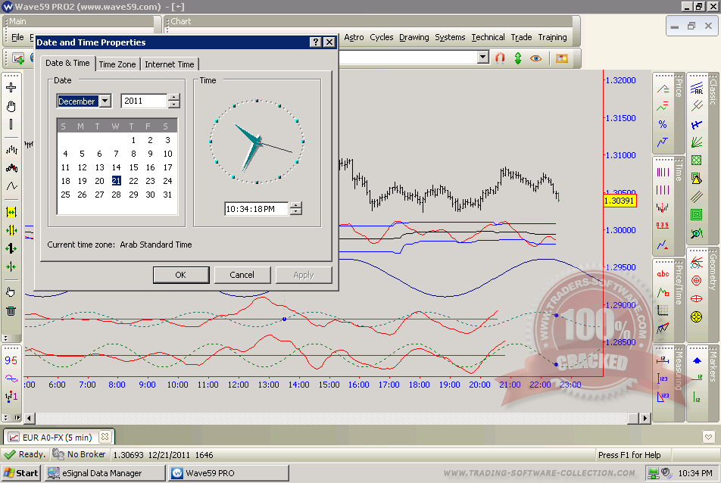Select the abc text annotation tool
This screenshot has height=483, width=721.
tap(663, 274)
